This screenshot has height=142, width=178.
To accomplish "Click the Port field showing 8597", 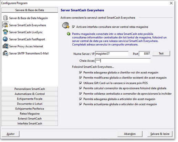I will click(145, 54).
